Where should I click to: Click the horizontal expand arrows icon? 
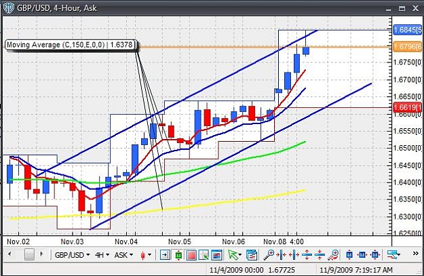tap(294, 255)
